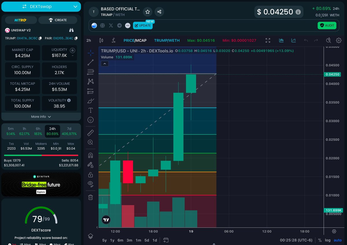Open the Fibonacci retracement tools
This screenshot has height=245, width=347.
click(x=91, y=72)
